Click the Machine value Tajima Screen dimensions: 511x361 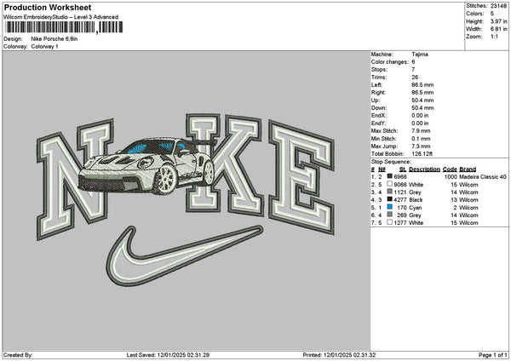click(x=420, y=54)
